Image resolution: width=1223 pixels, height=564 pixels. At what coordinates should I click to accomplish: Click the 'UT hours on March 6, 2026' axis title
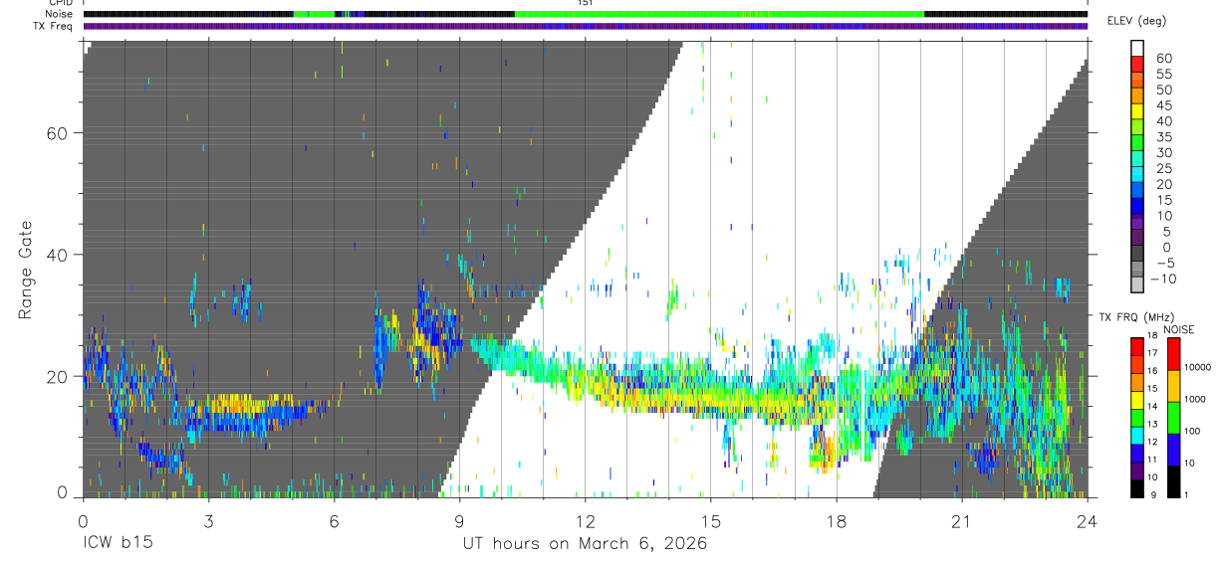(585, 543)
